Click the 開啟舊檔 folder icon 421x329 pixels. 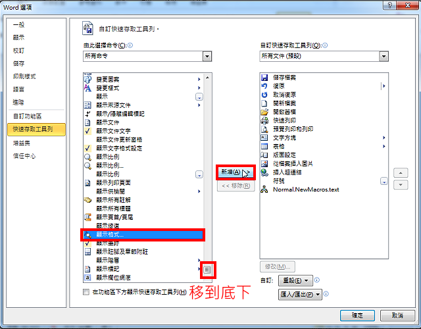[x=264, y=112]
